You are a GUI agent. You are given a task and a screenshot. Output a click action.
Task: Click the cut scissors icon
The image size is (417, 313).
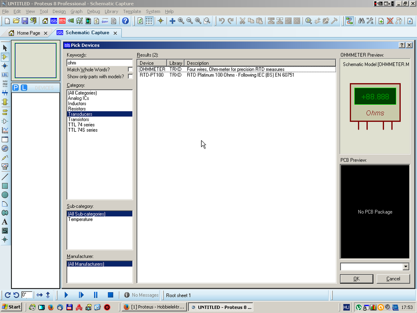click(242, 21)
